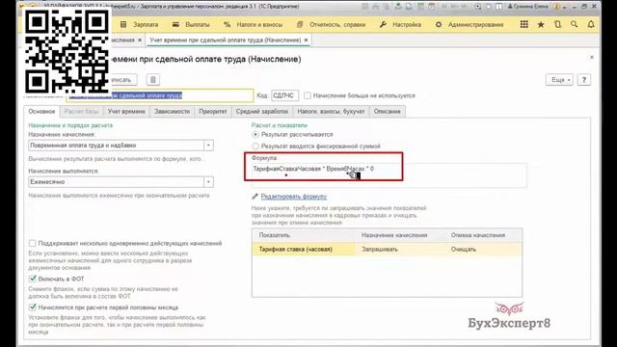Open the Отчетность, справки section
This screenshot has width=617, height=347.
coord(332,24)
